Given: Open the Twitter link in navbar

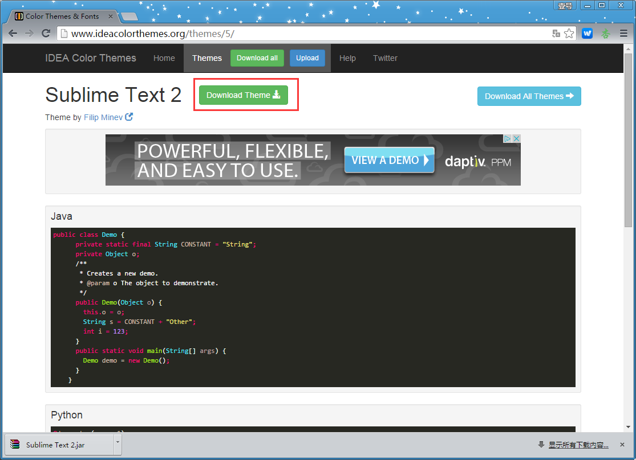Looking at the screenshot, I should click(x=385, y=58).
